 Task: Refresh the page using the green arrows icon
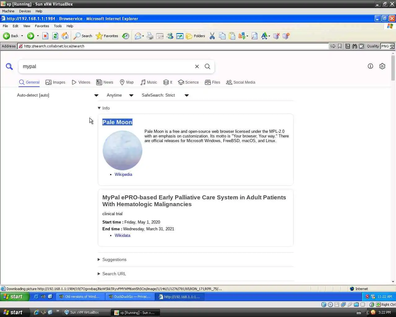pos(55,36)
